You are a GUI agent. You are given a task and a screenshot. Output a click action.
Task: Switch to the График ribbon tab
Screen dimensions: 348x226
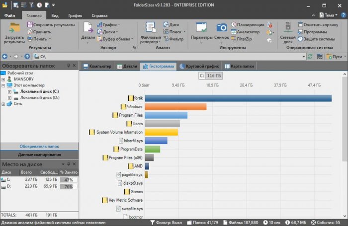[x=75, y=15]
